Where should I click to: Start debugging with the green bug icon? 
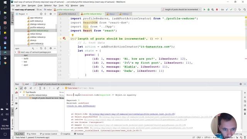(208, 10)
